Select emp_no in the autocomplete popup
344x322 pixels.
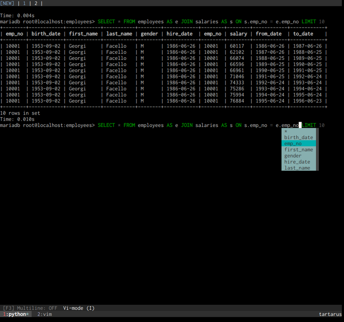coord(293,144)
